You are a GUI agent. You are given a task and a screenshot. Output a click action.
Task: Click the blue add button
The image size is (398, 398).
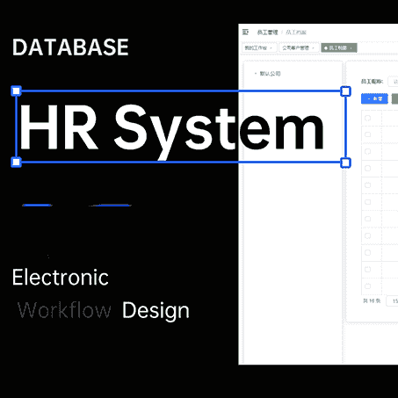click(374, 98)
